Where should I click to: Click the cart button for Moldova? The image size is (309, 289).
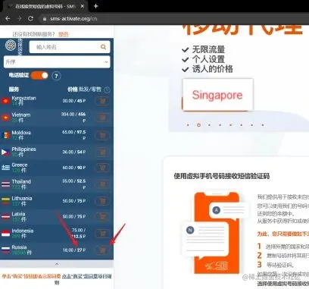pyautogui.click(x=102, y=135)
